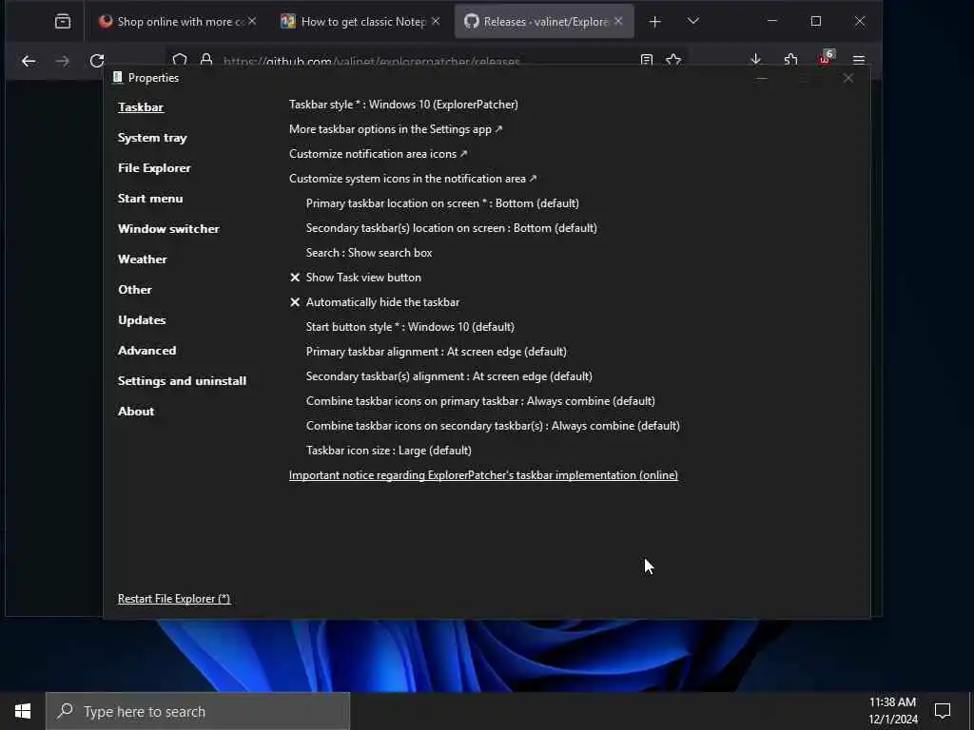
Task: Click the GitHub URL address bar
Action: pyautogui.click(x=371, y=62)
